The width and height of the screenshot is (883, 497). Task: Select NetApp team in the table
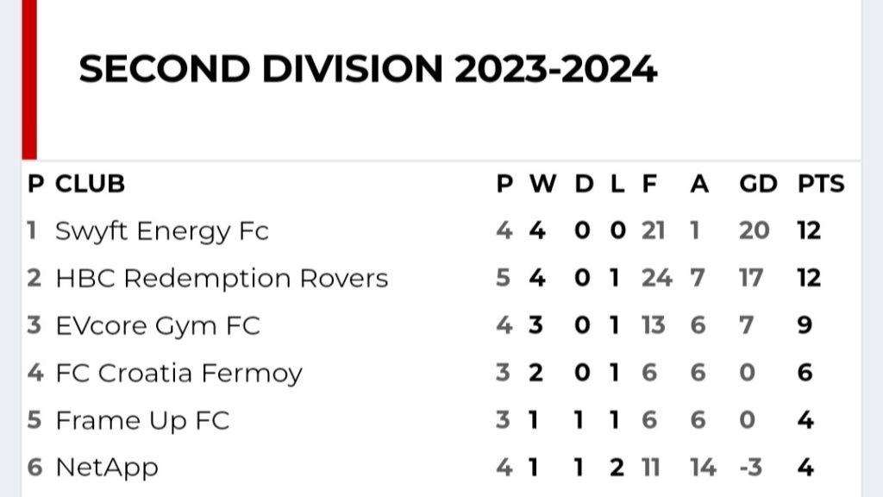(107, 469)
